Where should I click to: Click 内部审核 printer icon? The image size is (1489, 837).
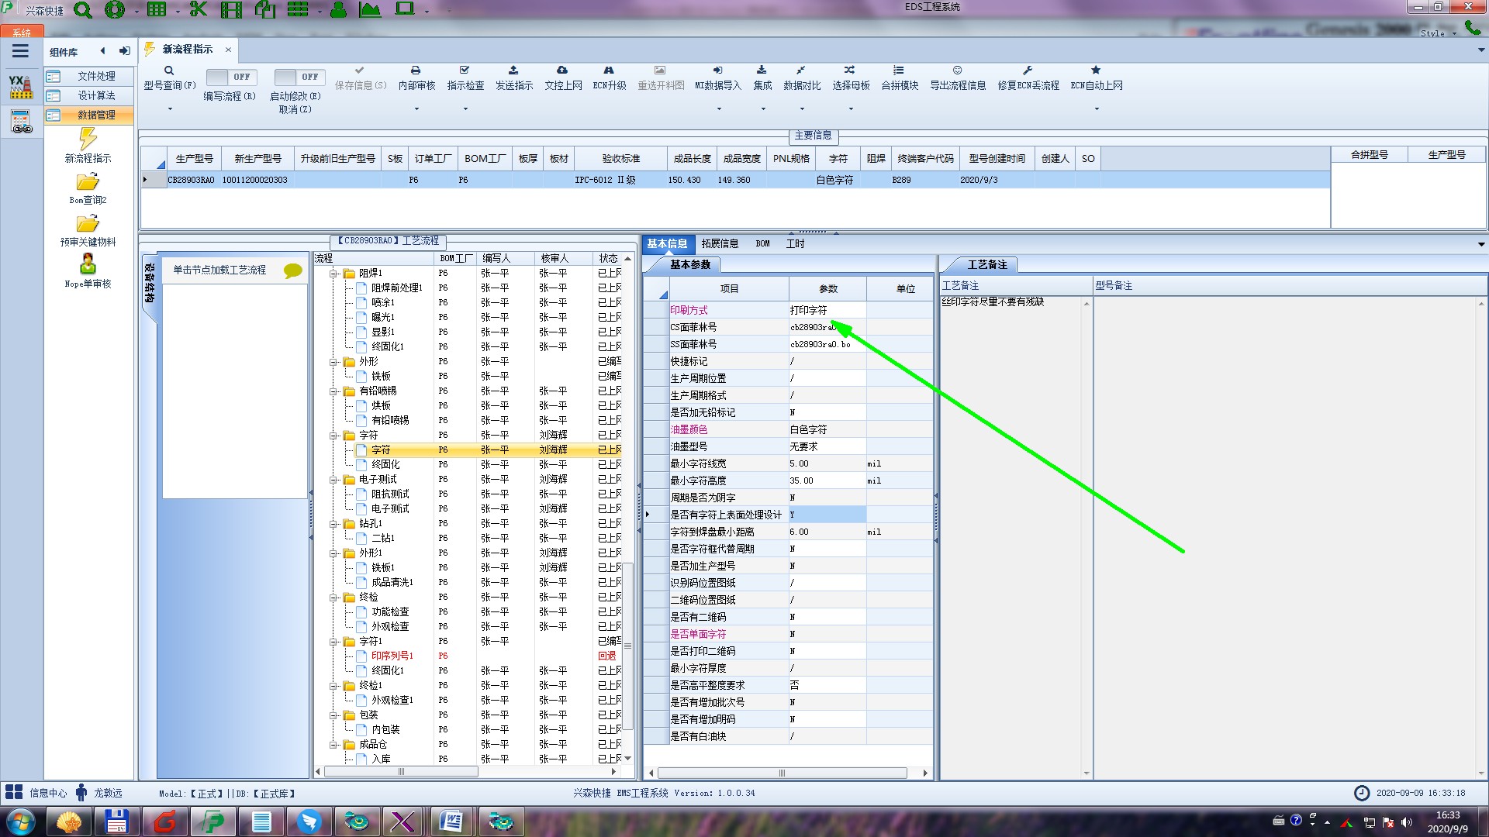point(416,77)
